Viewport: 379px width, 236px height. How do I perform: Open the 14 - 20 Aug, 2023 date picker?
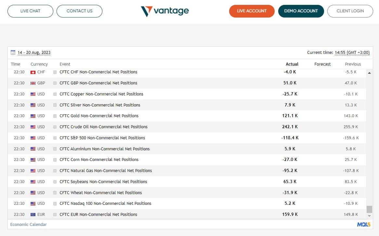(34, 53)
